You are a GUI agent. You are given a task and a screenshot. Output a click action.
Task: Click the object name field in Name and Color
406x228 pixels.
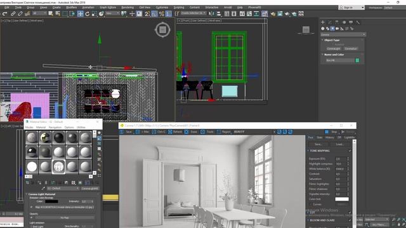point(340,60)
